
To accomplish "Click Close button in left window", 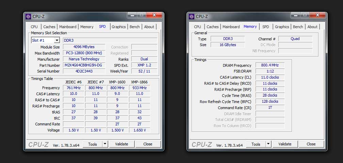I will point(148,144).
